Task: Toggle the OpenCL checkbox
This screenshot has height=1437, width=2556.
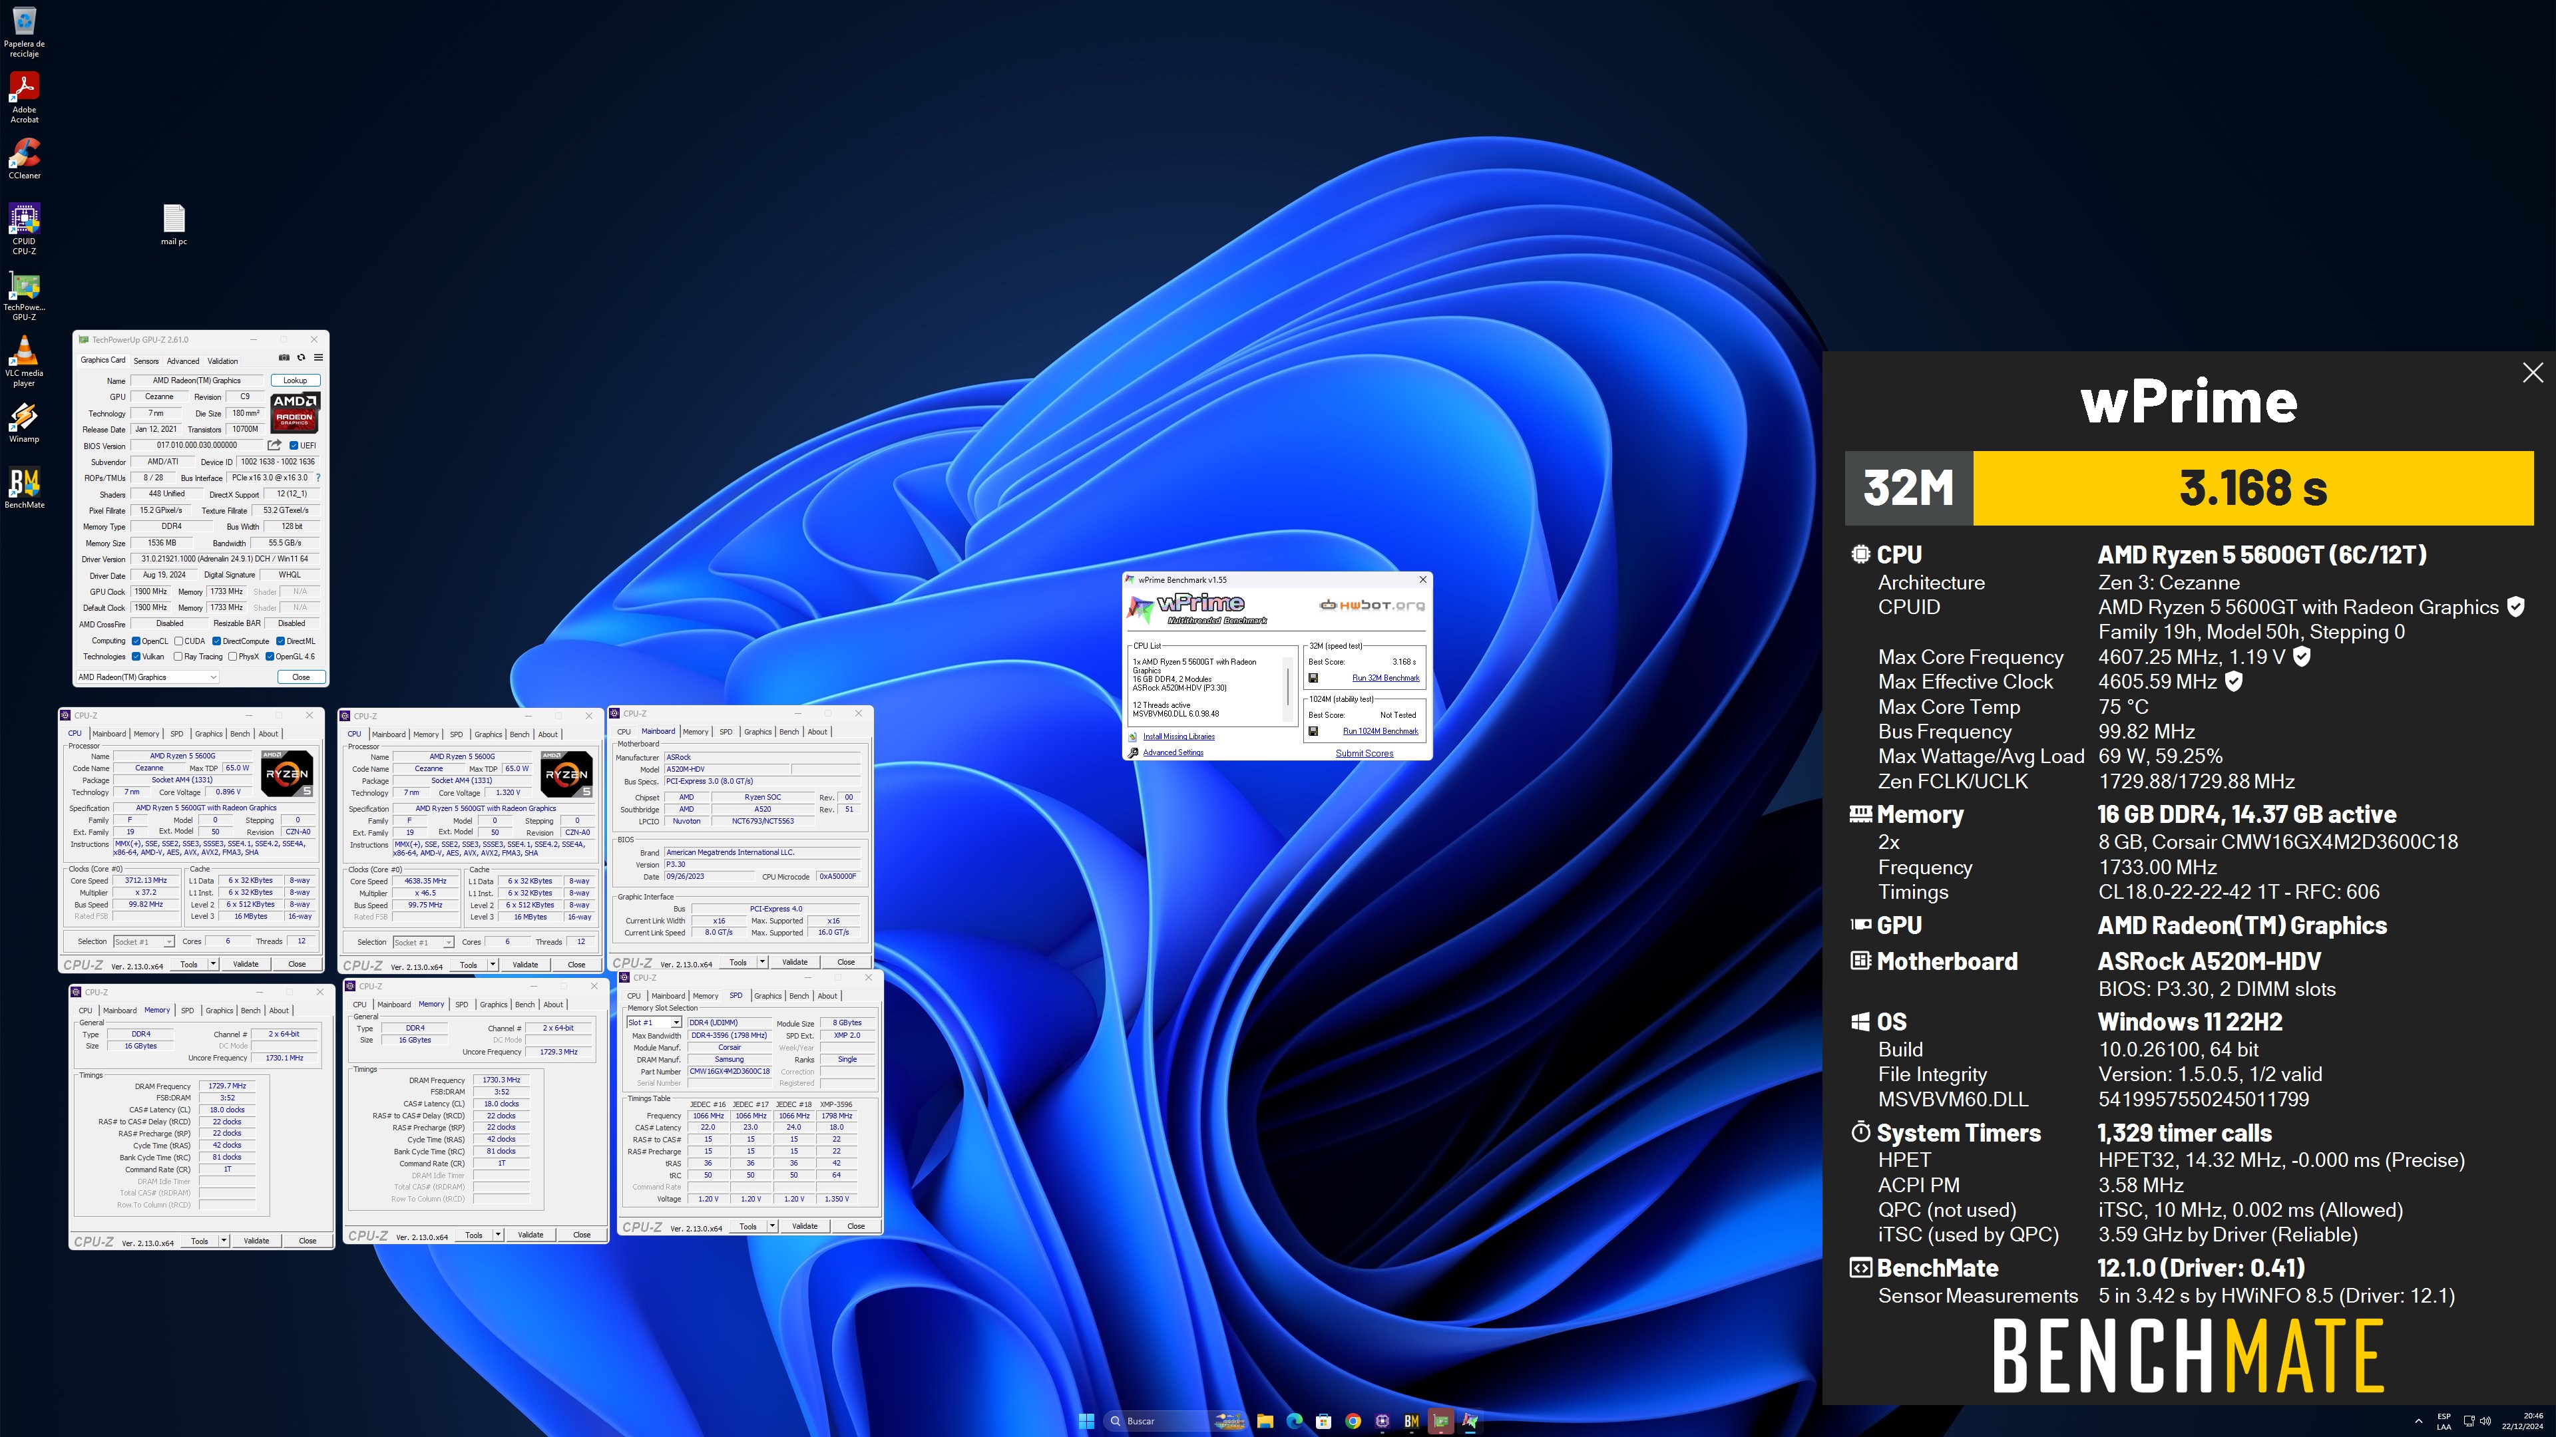Action: [137, 641]
